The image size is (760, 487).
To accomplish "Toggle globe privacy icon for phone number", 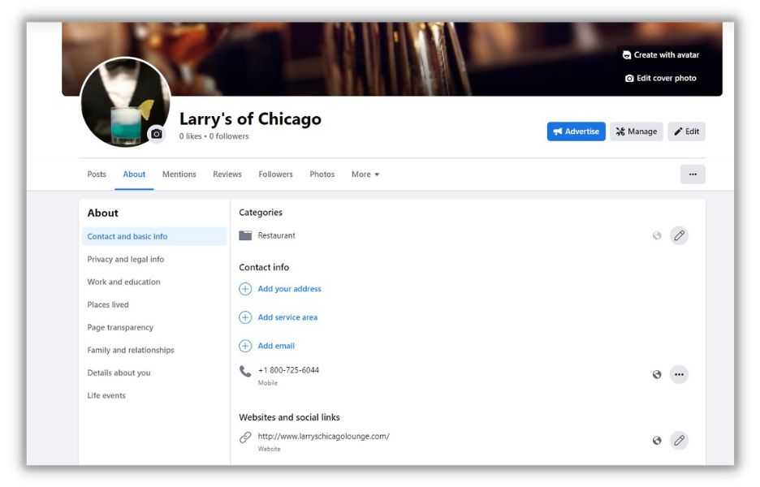I will coord(657,375).
